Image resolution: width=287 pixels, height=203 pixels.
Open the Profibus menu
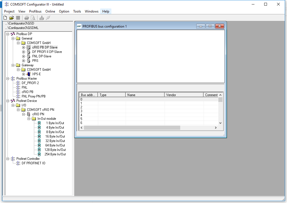click(x=35, y=11)
